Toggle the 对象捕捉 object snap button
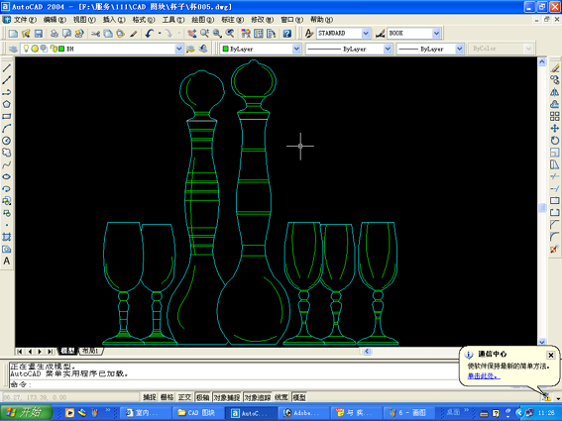Image resolution: width=562 pixels, height=421 pixels. [227, 397]
